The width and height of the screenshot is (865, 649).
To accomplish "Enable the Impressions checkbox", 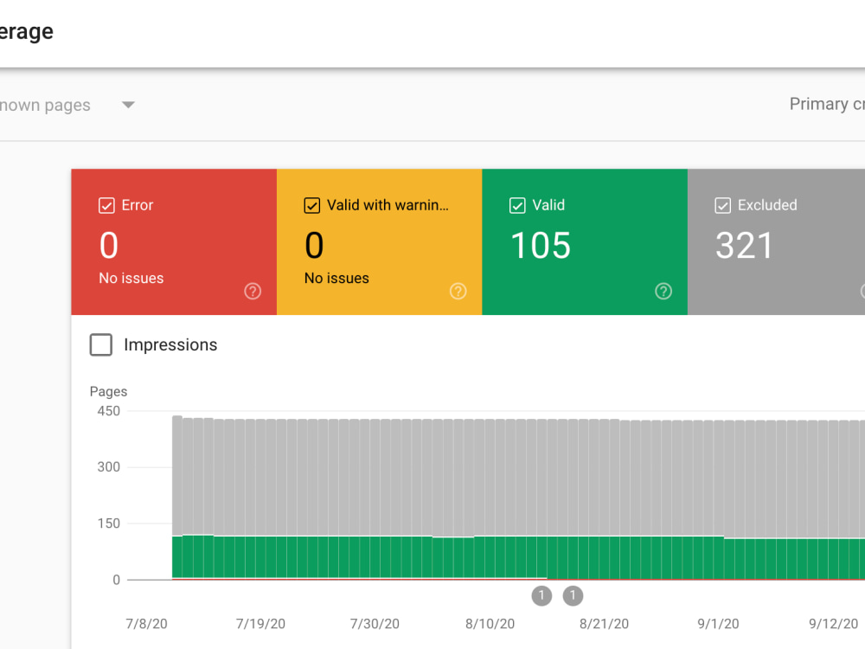I will [x=100, y=344].
